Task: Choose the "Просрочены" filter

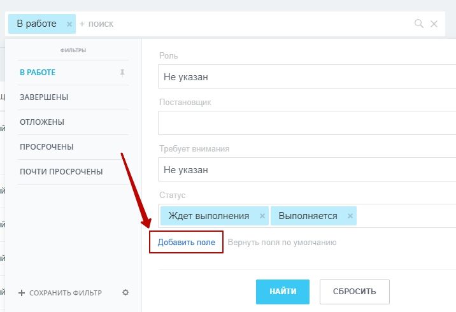Action: [x=46, y=147]
